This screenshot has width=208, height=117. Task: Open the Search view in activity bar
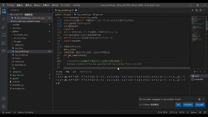(x=4, y=19)
